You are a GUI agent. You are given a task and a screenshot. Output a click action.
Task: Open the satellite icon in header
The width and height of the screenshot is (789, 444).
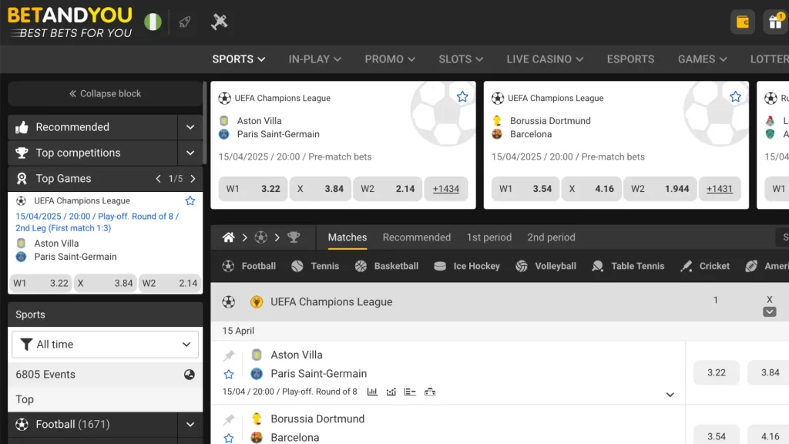coord(219,22)
